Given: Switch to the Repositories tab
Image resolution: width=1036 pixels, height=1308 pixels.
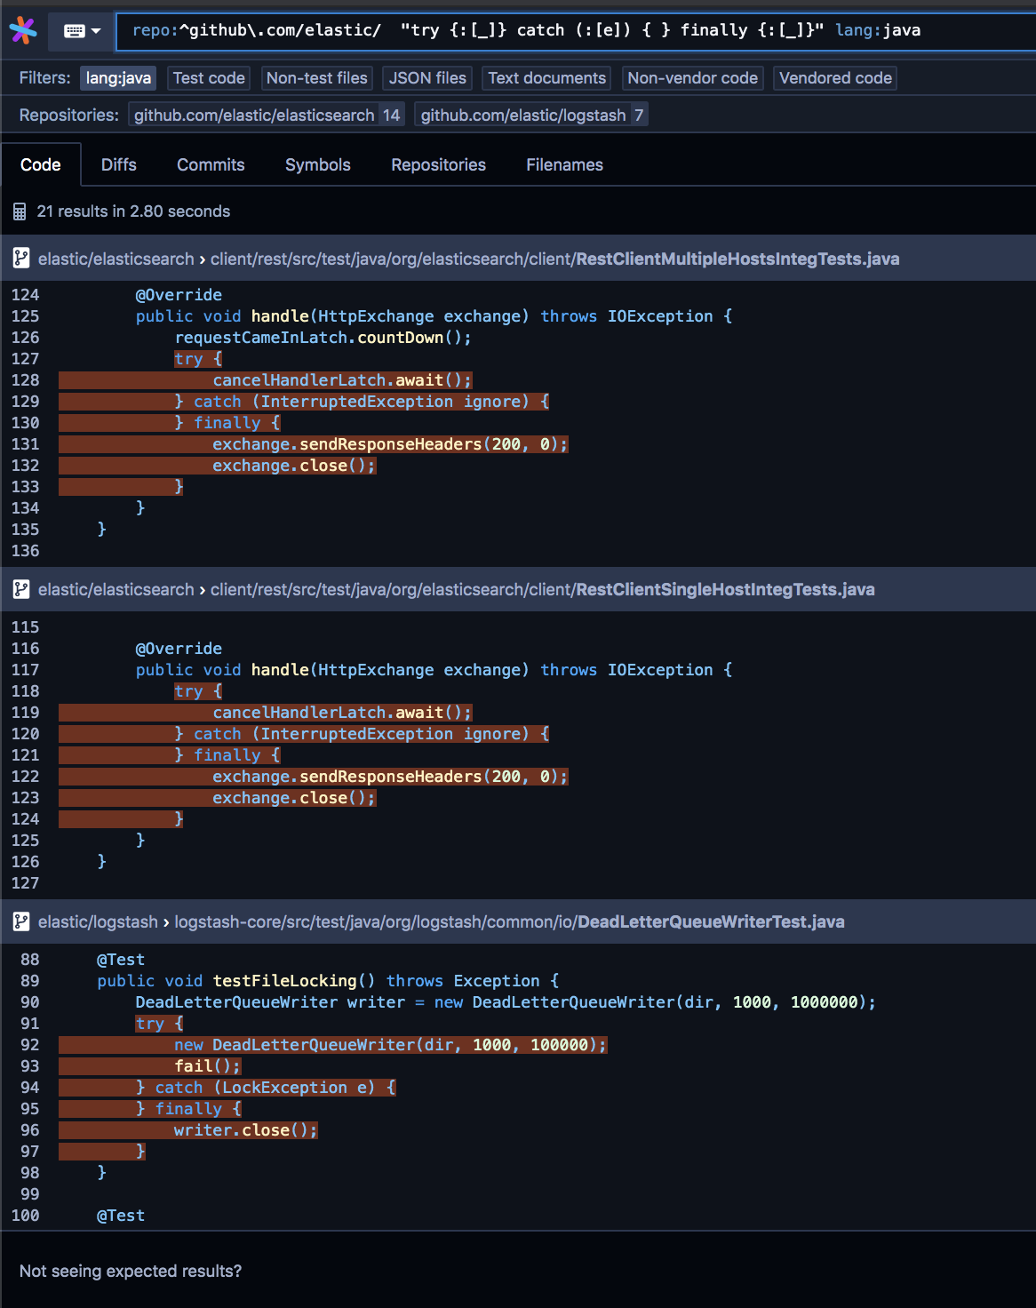Looking at the screenshot, I should click(x=438, y=165).
